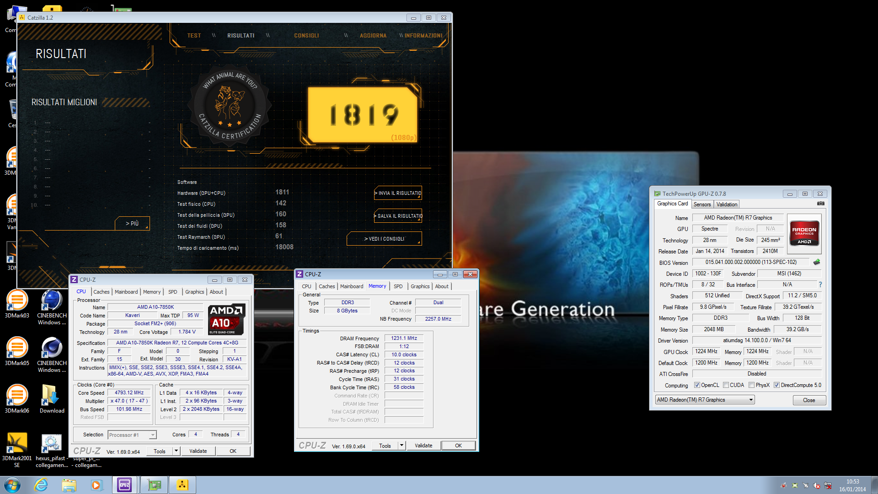Expand Tools dropdown arrow in Memory CPU-Z window
The height and width of the screenshot is (494, 878).
(402, 446)
